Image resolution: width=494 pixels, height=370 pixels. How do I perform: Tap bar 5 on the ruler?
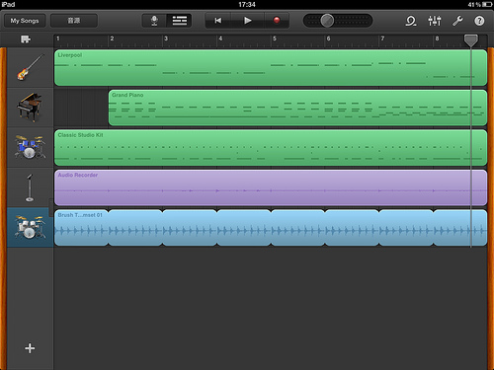coord(275,38)
